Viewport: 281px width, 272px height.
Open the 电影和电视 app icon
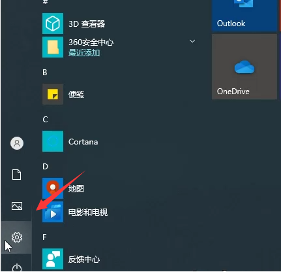[53, 212]
